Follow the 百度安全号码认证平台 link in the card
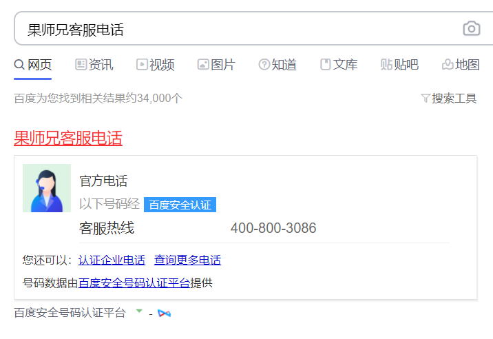Viewport: 493px width, 339px height. click(134, 283)
